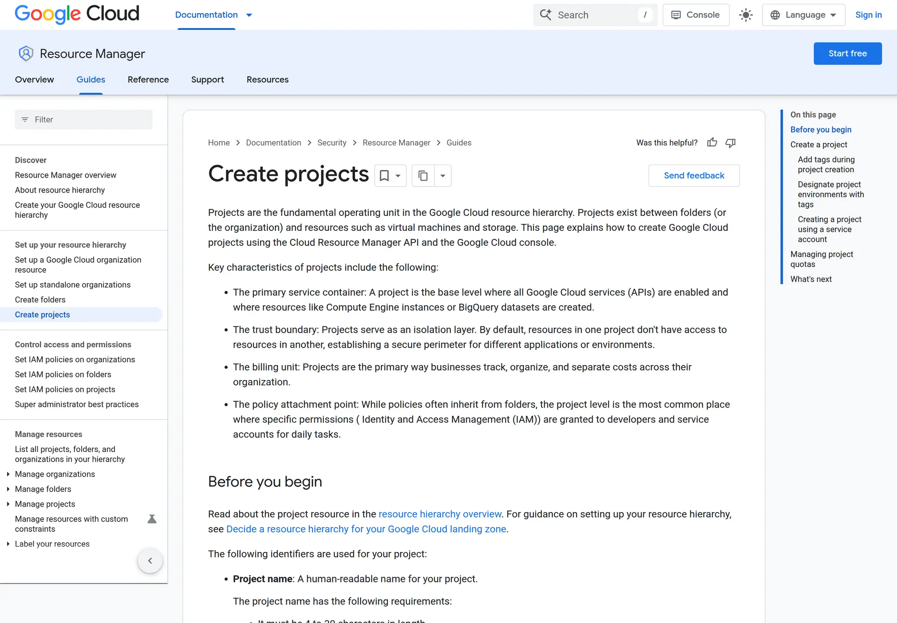Open the bookmark dropdown caret

click(x=398, y=176)
